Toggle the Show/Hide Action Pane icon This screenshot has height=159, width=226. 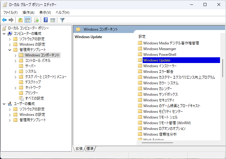coord(53,20)
